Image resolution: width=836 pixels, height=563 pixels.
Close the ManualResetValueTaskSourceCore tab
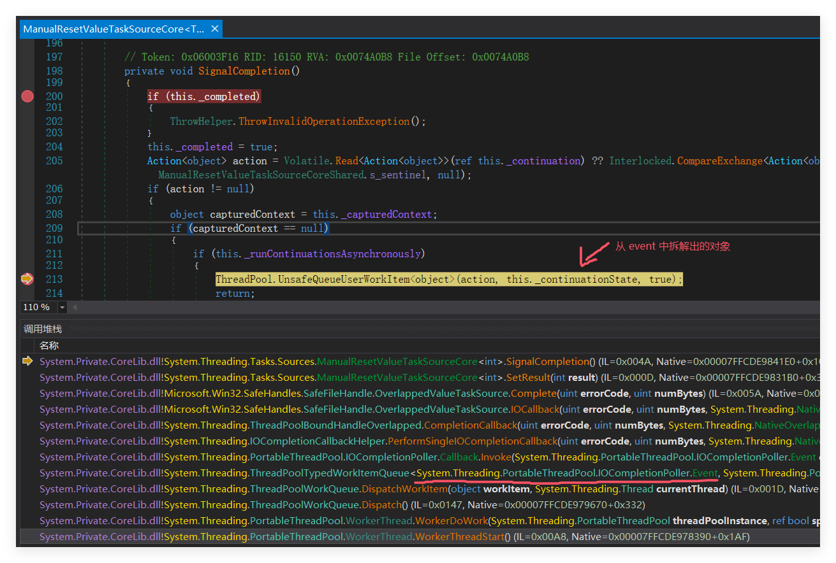click(x=215, y=29)
